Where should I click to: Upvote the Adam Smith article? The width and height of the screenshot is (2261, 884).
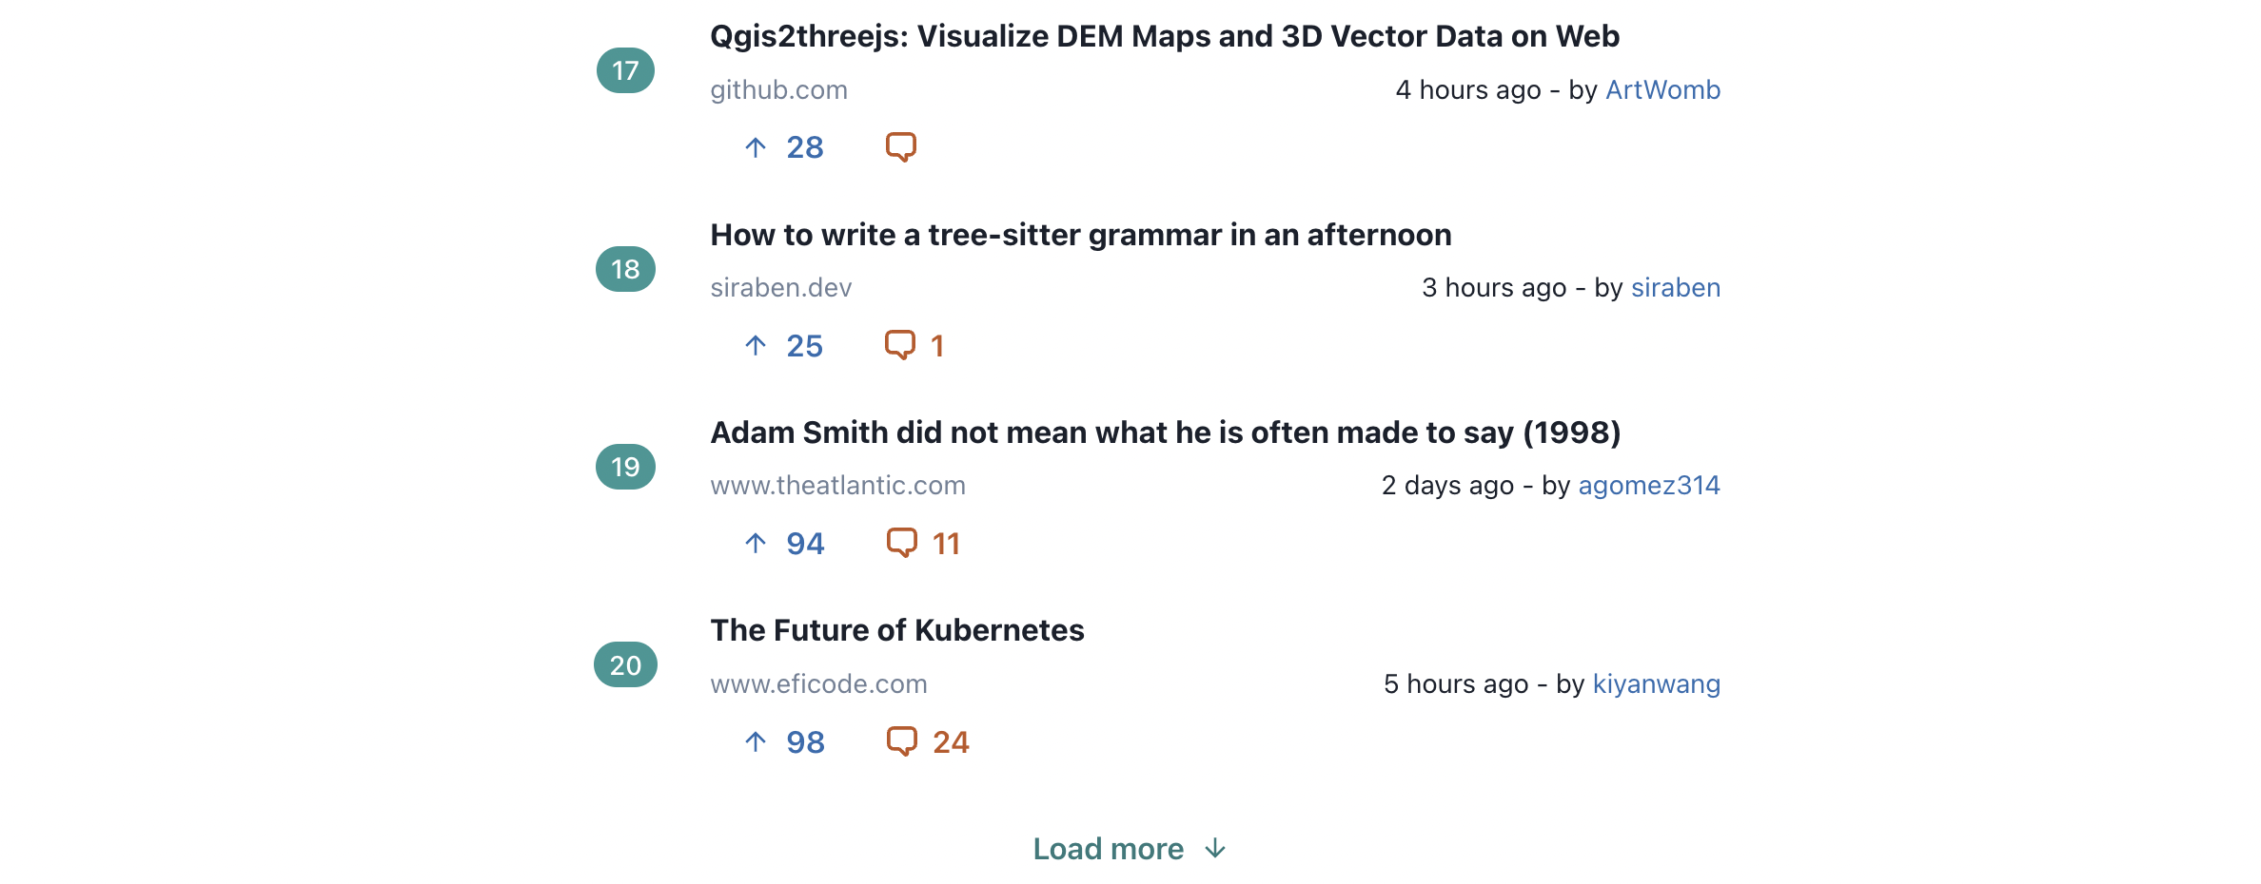782,544
